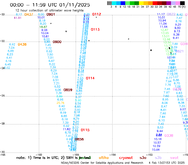Select the wave height value 9.73
The image size is (188, 165).
[x=177, y=31]
